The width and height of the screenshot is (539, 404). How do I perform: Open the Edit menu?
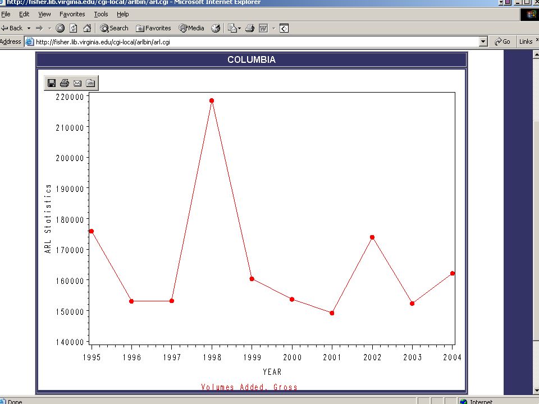24,14
